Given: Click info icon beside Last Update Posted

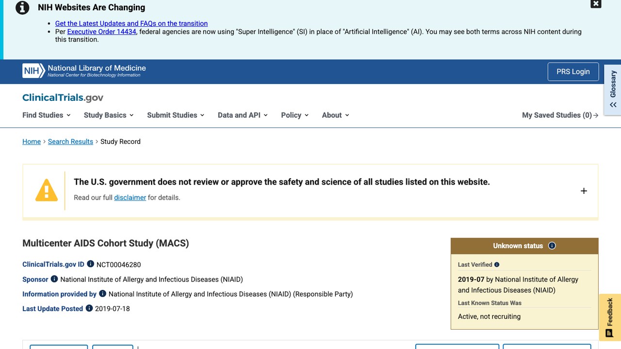Looking at the screenshot, I should tap(89, 308).
